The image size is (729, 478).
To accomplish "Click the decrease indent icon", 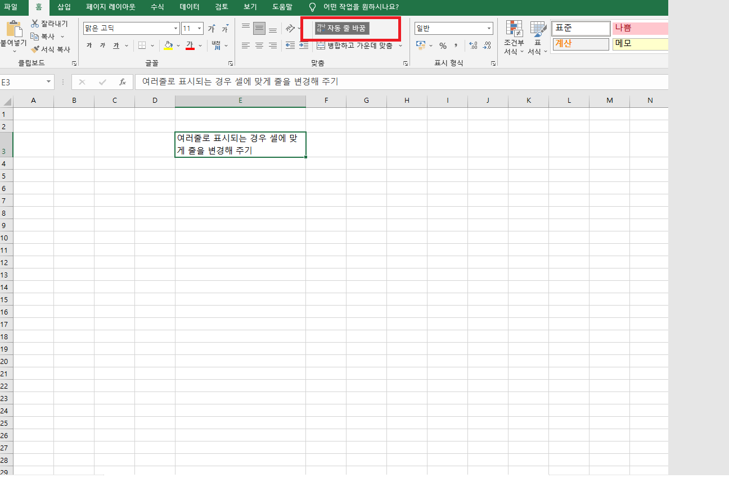I will 290,45.
